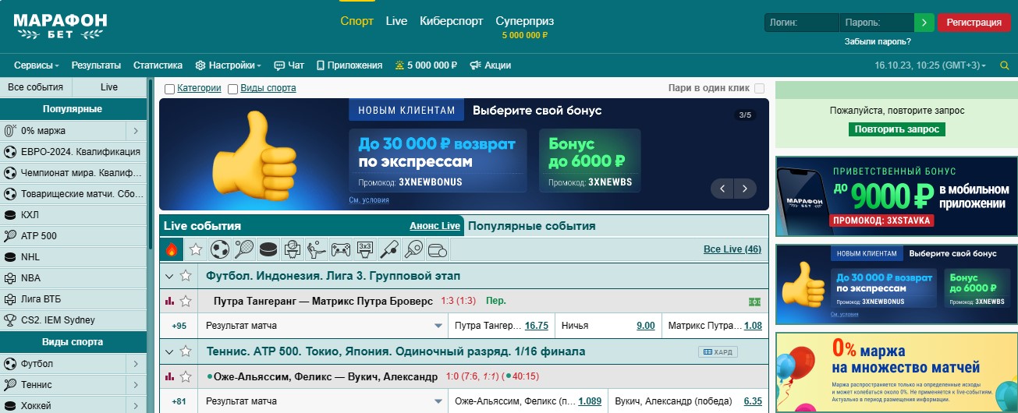Expand the Футбол sidebar arrow
1018x413 pixels.
136,364
